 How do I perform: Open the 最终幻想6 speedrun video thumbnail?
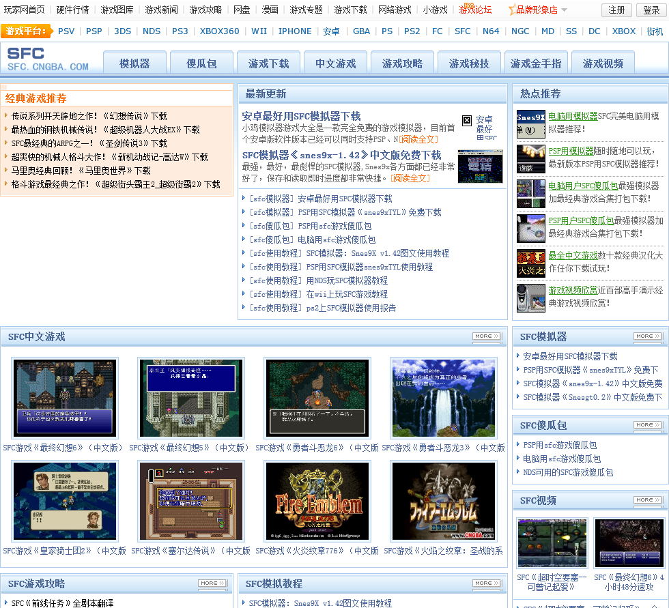tap(629, 542)
